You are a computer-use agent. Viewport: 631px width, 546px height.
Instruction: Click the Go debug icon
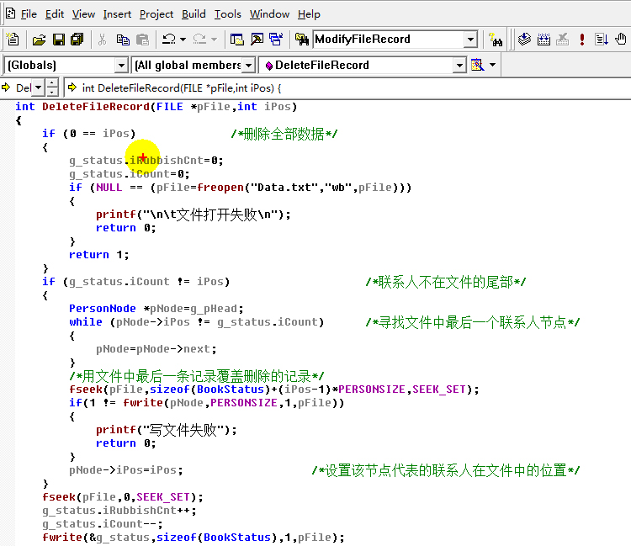click(602, 39)
